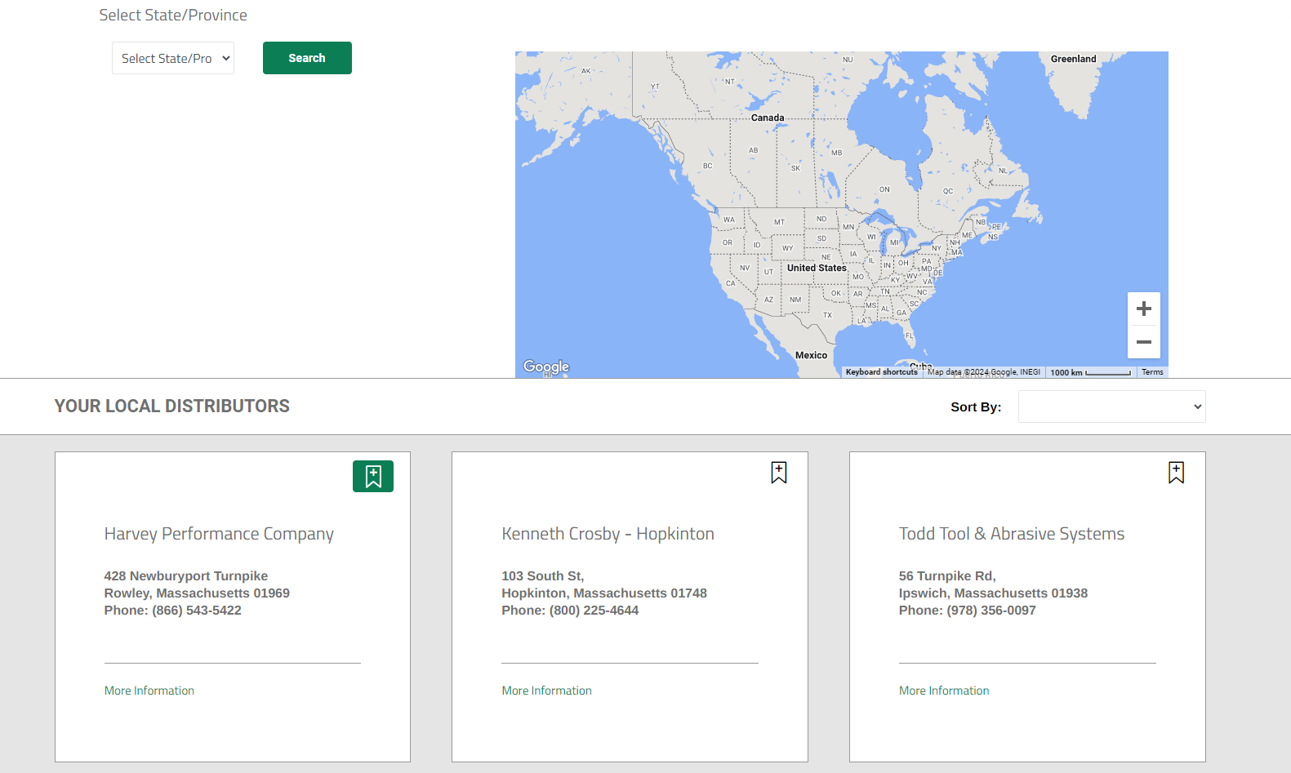Bookmark Kenneth Crosby - Hopkinton distributor

779,473
